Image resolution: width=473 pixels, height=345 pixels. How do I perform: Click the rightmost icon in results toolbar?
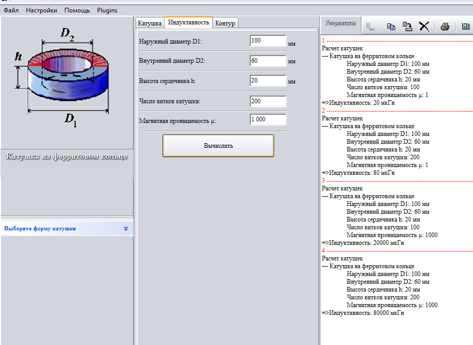[x=465, y=27]
